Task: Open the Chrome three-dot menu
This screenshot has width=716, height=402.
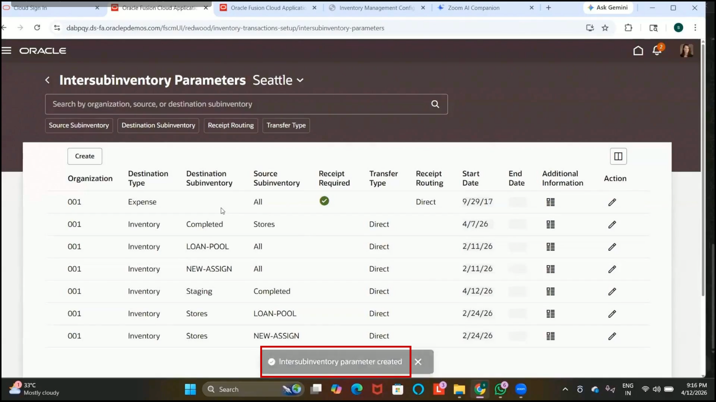Action: (x=695, y=28)
